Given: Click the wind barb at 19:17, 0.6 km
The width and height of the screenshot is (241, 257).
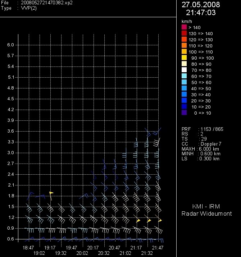Looking at the screenshot, I should click(51, 239).
